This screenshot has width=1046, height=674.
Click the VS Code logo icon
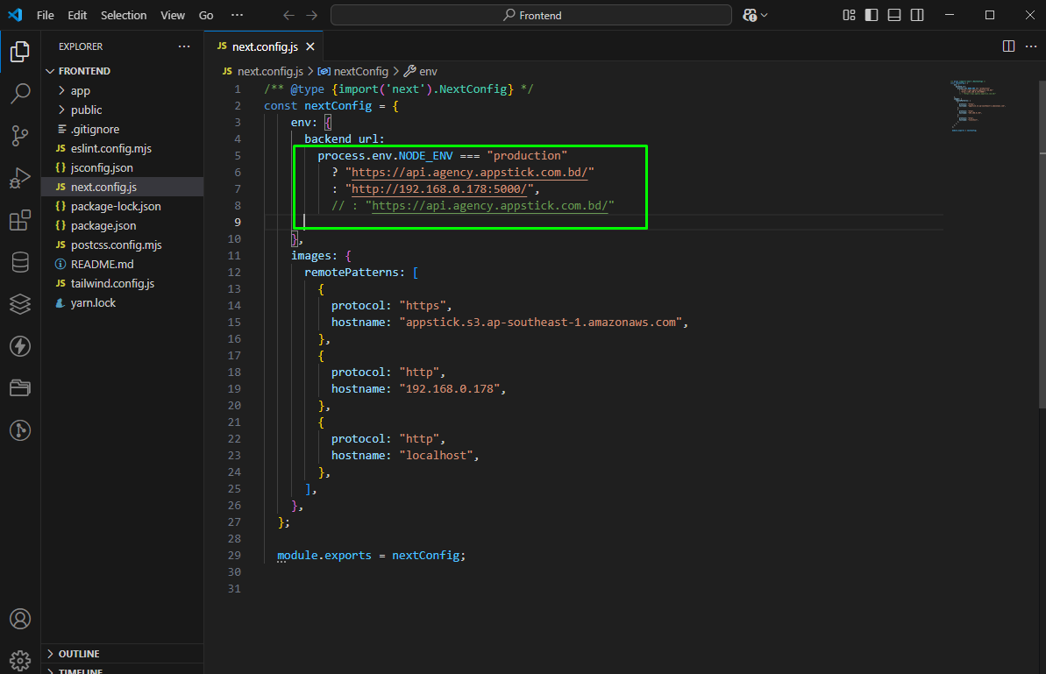15,15
